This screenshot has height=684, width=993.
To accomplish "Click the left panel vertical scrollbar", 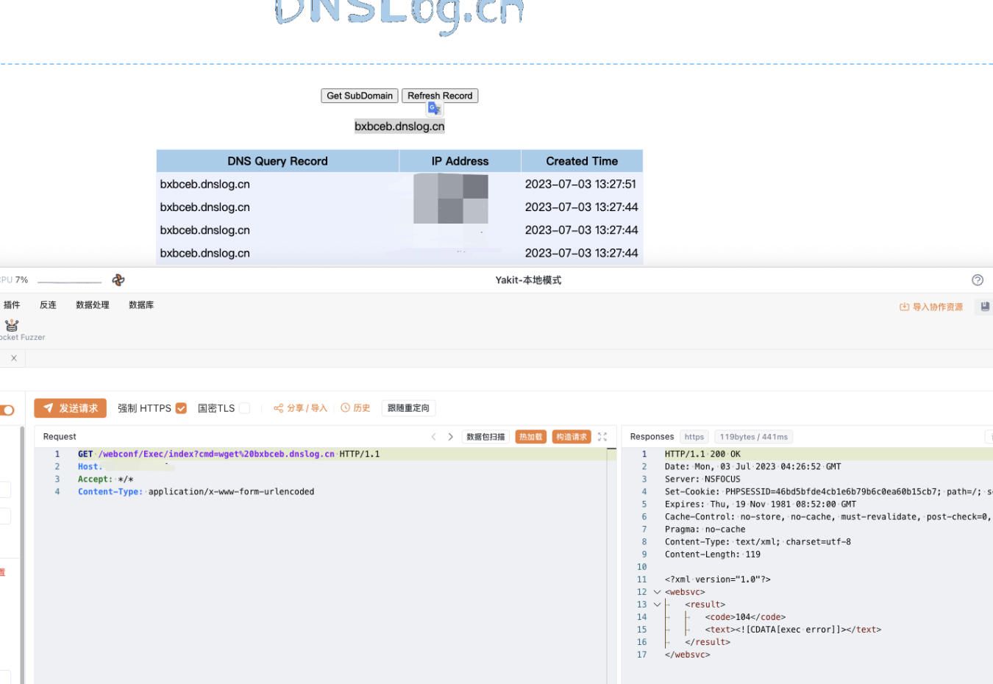I will (x=22, y=555).
